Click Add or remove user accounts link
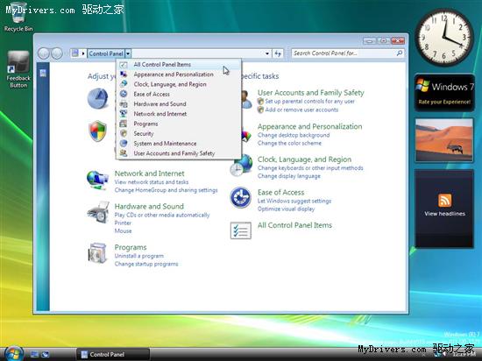This screenshot has height=361, width=482. pyautogui.click(x=301, y=110)
